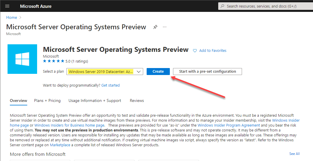This screenshot has height=161, width=313.
Task: Go to Home breadcrumb link
Action: (x=12, y=18)
